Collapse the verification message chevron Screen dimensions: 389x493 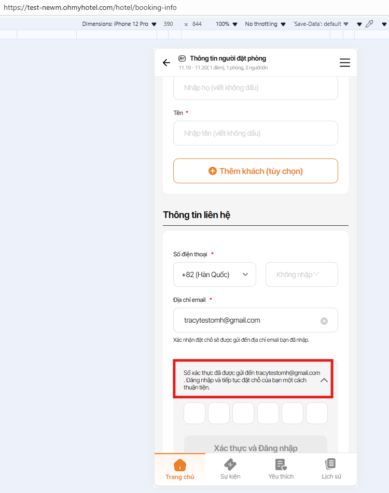point(324,380)
